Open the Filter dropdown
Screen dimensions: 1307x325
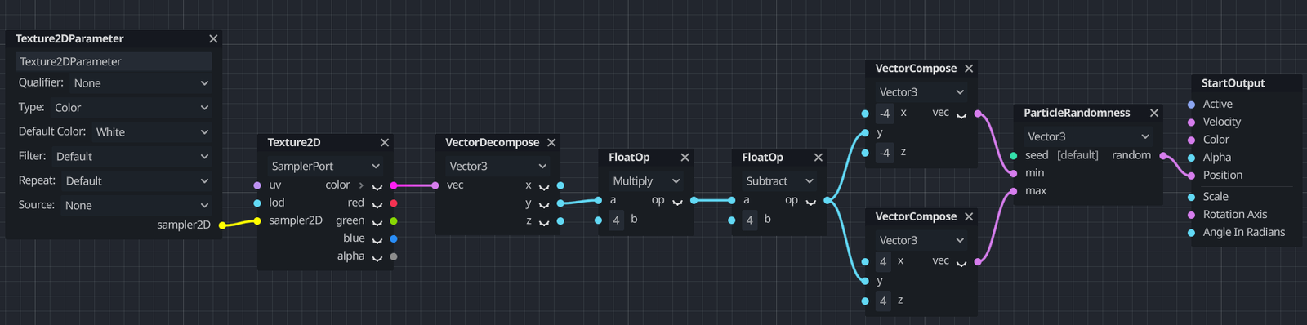coord(132,157)
